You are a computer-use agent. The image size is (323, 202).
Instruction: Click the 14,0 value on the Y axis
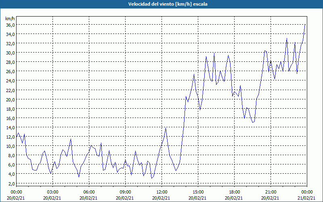click(x=10, y=128)
